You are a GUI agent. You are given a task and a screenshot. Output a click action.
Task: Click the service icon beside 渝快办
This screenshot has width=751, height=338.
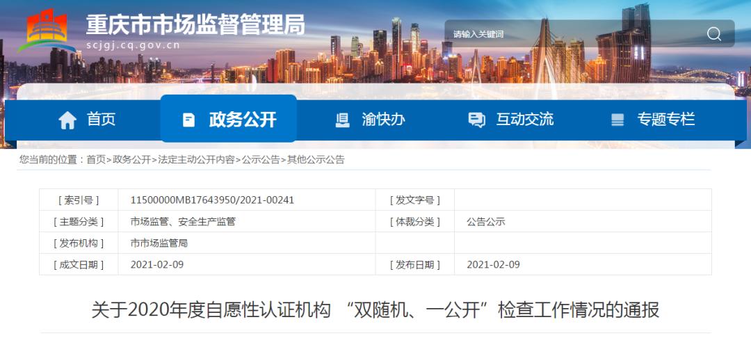(x=342, y=120)
